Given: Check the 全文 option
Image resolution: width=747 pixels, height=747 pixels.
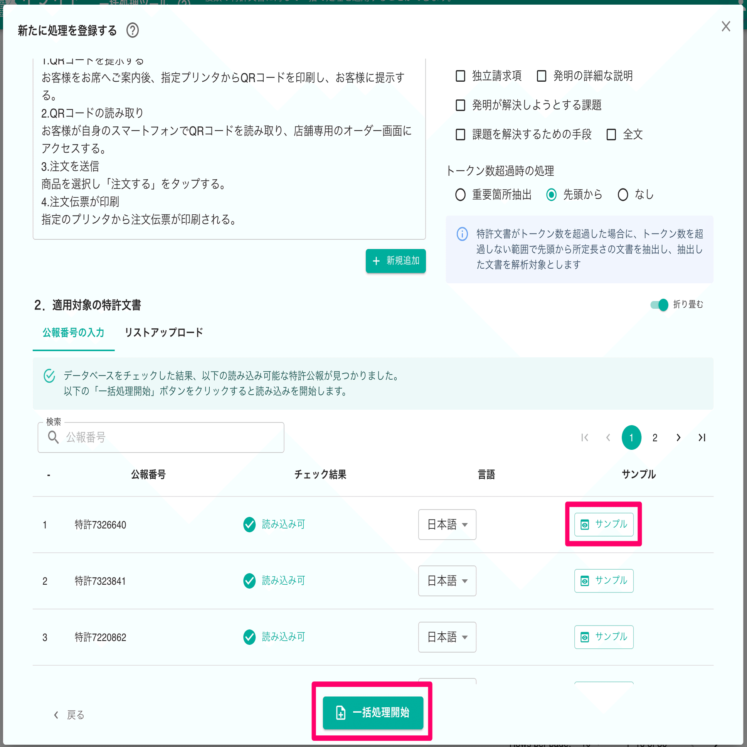Looking at the screenshot, I should pyautogui.click(x=611, y=134).
